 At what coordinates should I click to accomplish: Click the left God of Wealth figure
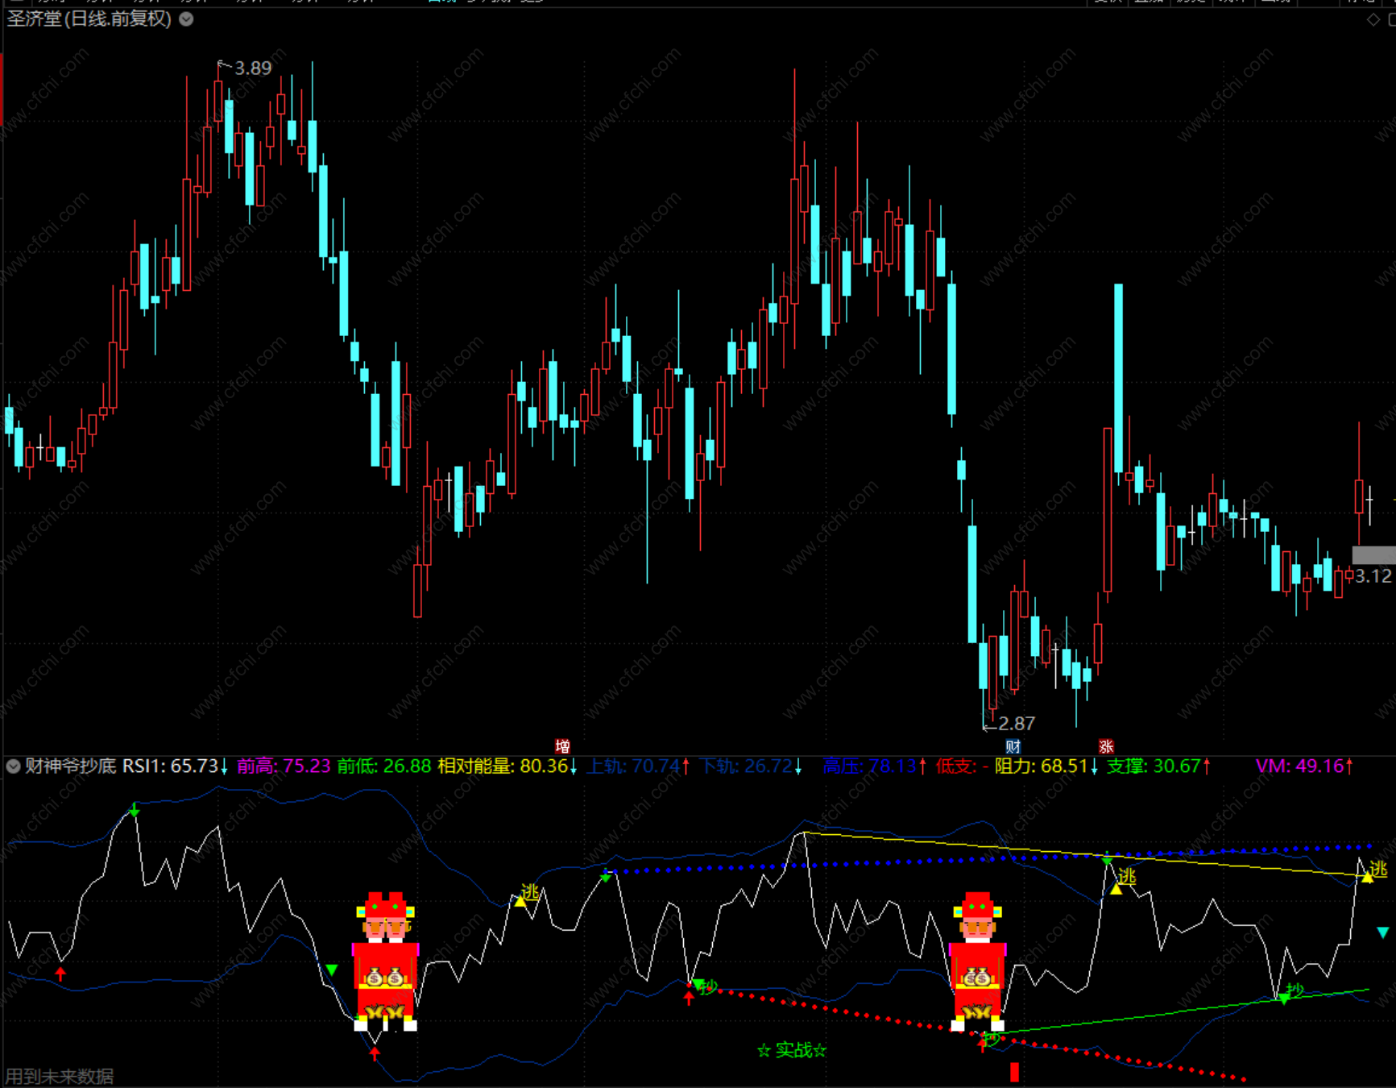(x=386, y=961)
